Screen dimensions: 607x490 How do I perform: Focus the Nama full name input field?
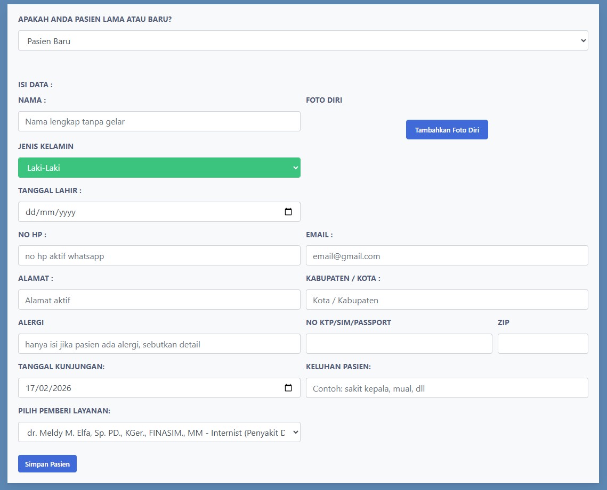pyautogui.click(x=159, y=121)
